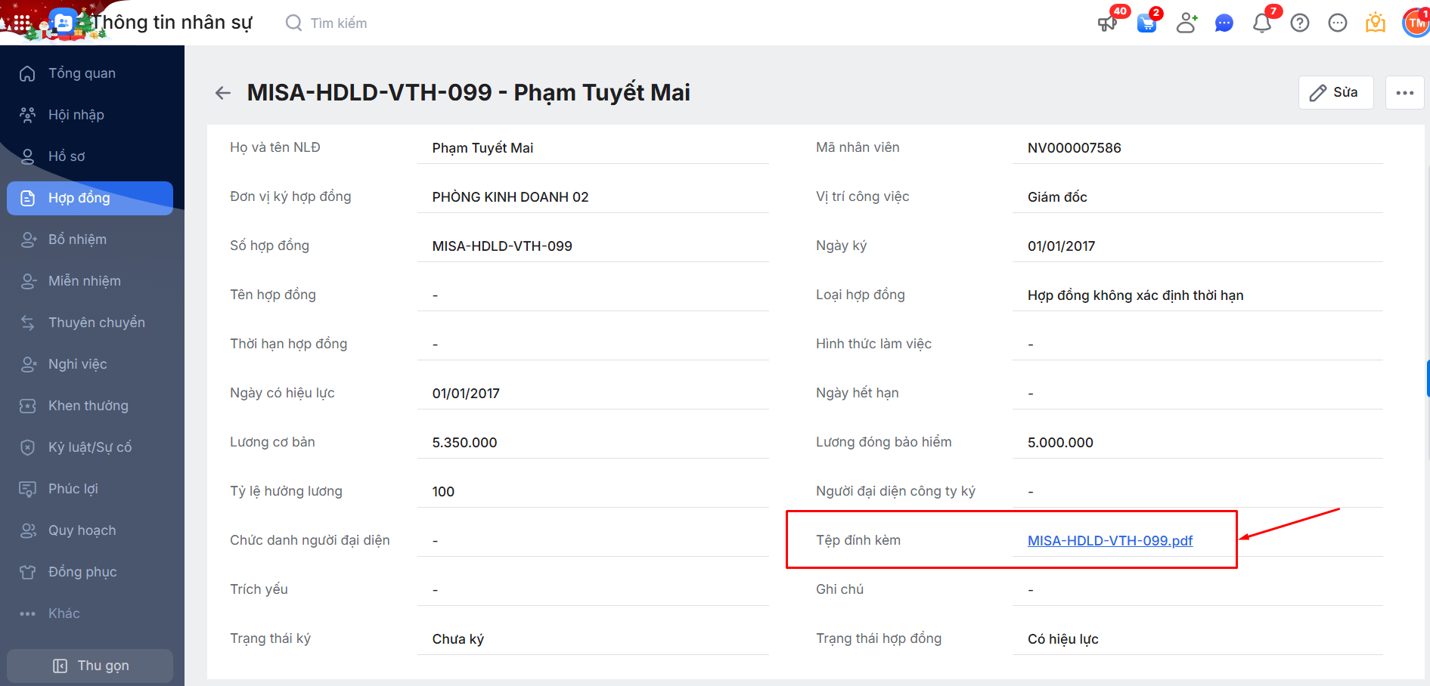Click the Sửa edit button
This screenshot has height=686, width=1430.
pyautogui.click(x=1335, y=93)
